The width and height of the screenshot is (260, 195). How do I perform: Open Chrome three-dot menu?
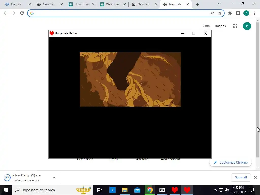click(254, 13)
